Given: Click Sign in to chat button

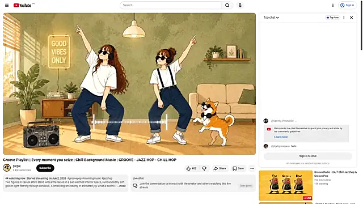Looking at the screenshot, I should 307,156.
